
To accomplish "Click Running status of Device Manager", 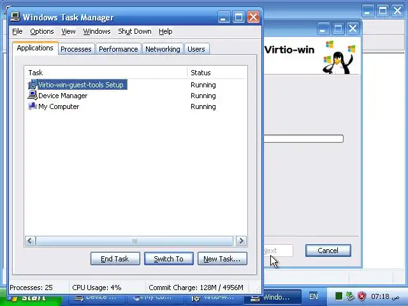I will pyautogui.click(x=203, y=96).
